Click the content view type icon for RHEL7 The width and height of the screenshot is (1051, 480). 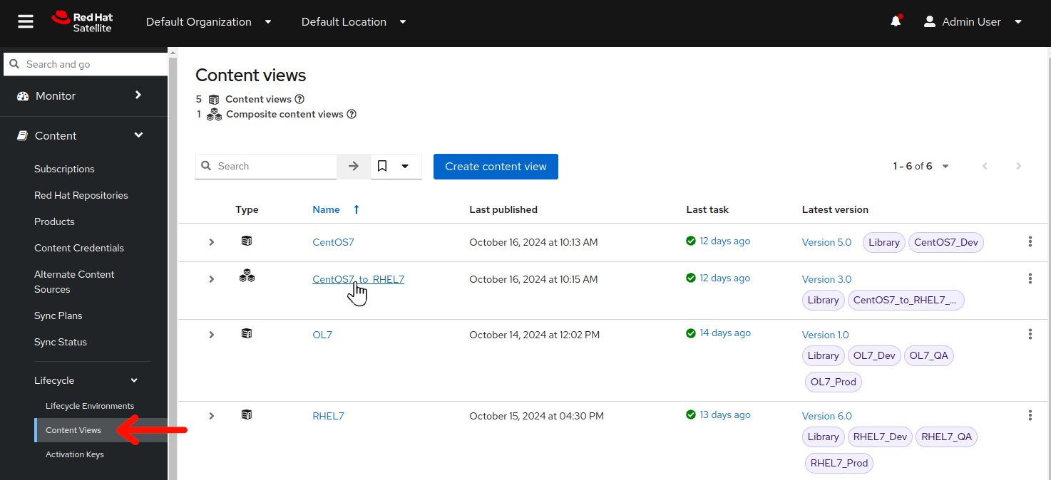[x=247, y=414]
